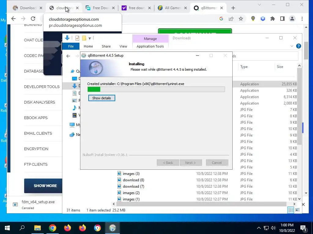Open File Explorer from the taskbar

click(x=37, y=228)
